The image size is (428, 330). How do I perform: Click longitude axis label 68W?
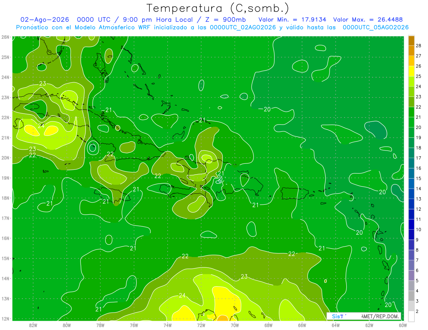[269, 325]
